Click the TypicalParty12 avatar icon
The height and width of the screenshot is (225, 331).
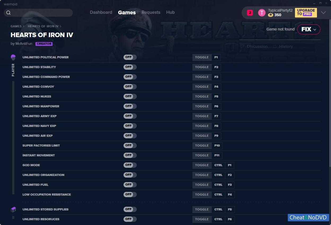(x=262, y=13)
